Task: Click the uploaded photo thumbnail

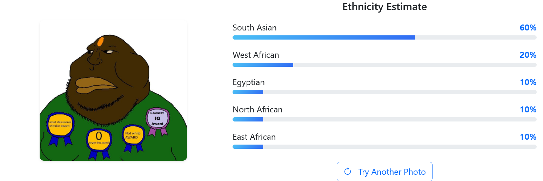Action: point(113,90)
